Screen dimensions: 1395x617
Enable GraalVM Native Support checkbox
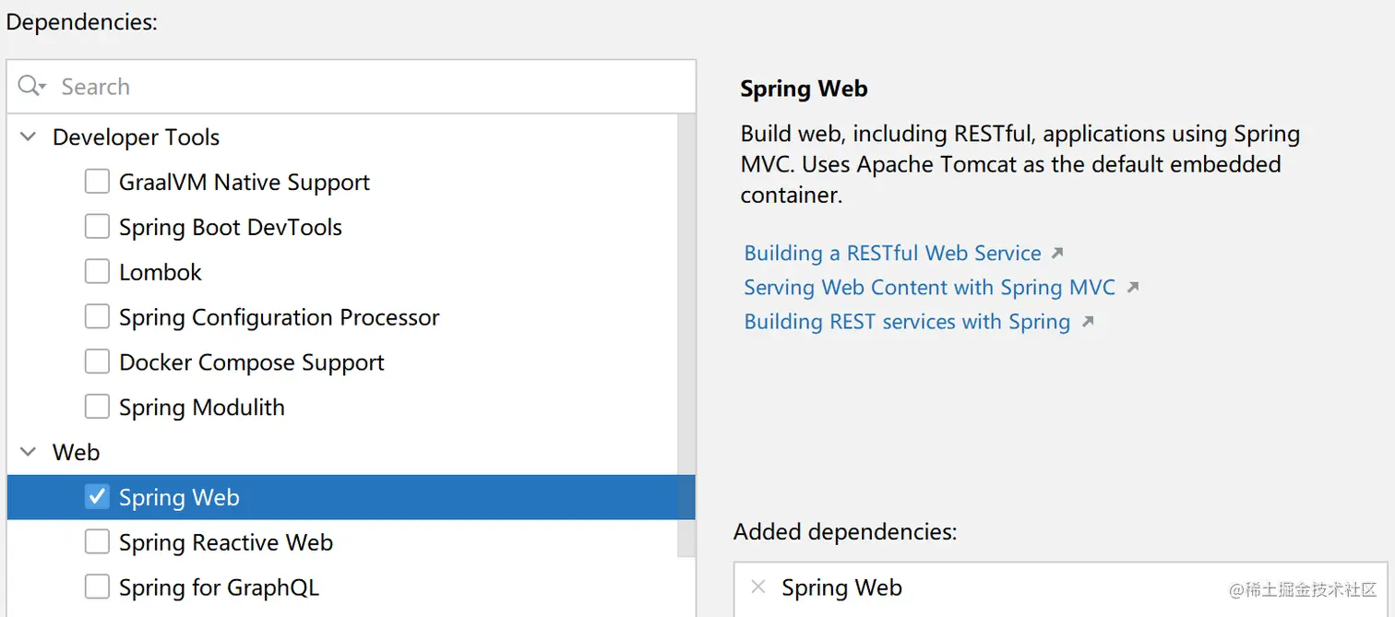pyautogui.click(x=97, y=182)
